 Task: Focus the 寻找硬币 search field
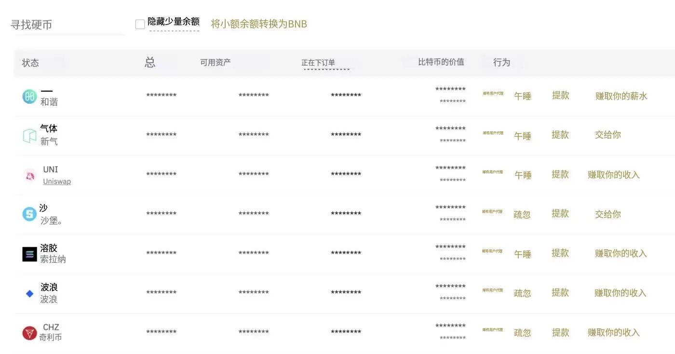coord(67,25)
